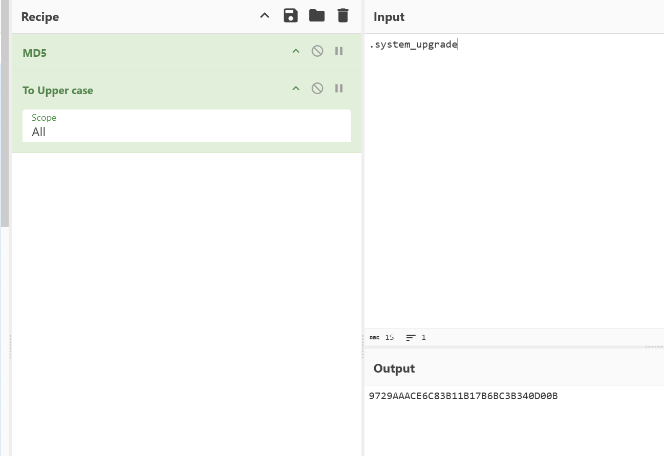Clear the recipe using the trash icon
664x456 pixels.
pyautogui.click(x=343, y=16)
